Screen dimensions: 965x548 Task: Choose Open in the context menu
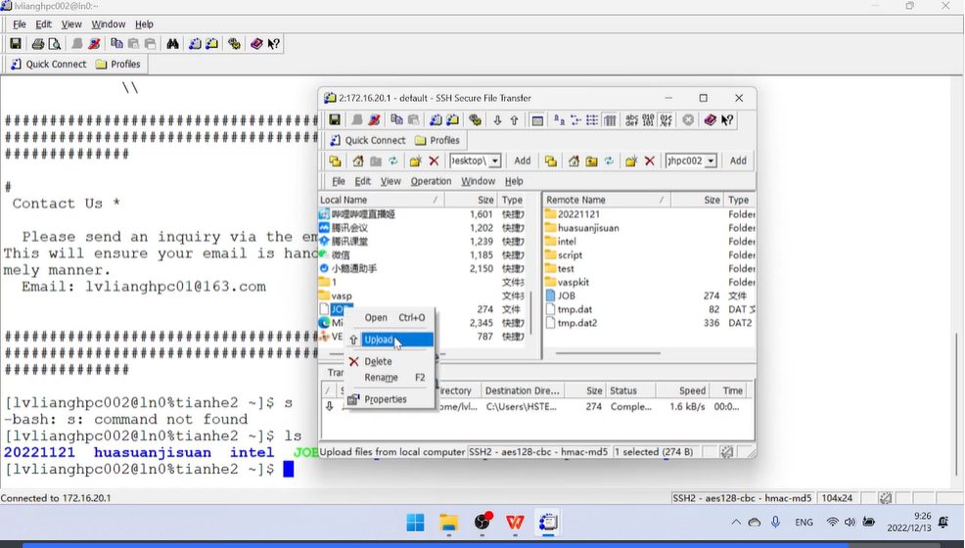tap(390, 318)
